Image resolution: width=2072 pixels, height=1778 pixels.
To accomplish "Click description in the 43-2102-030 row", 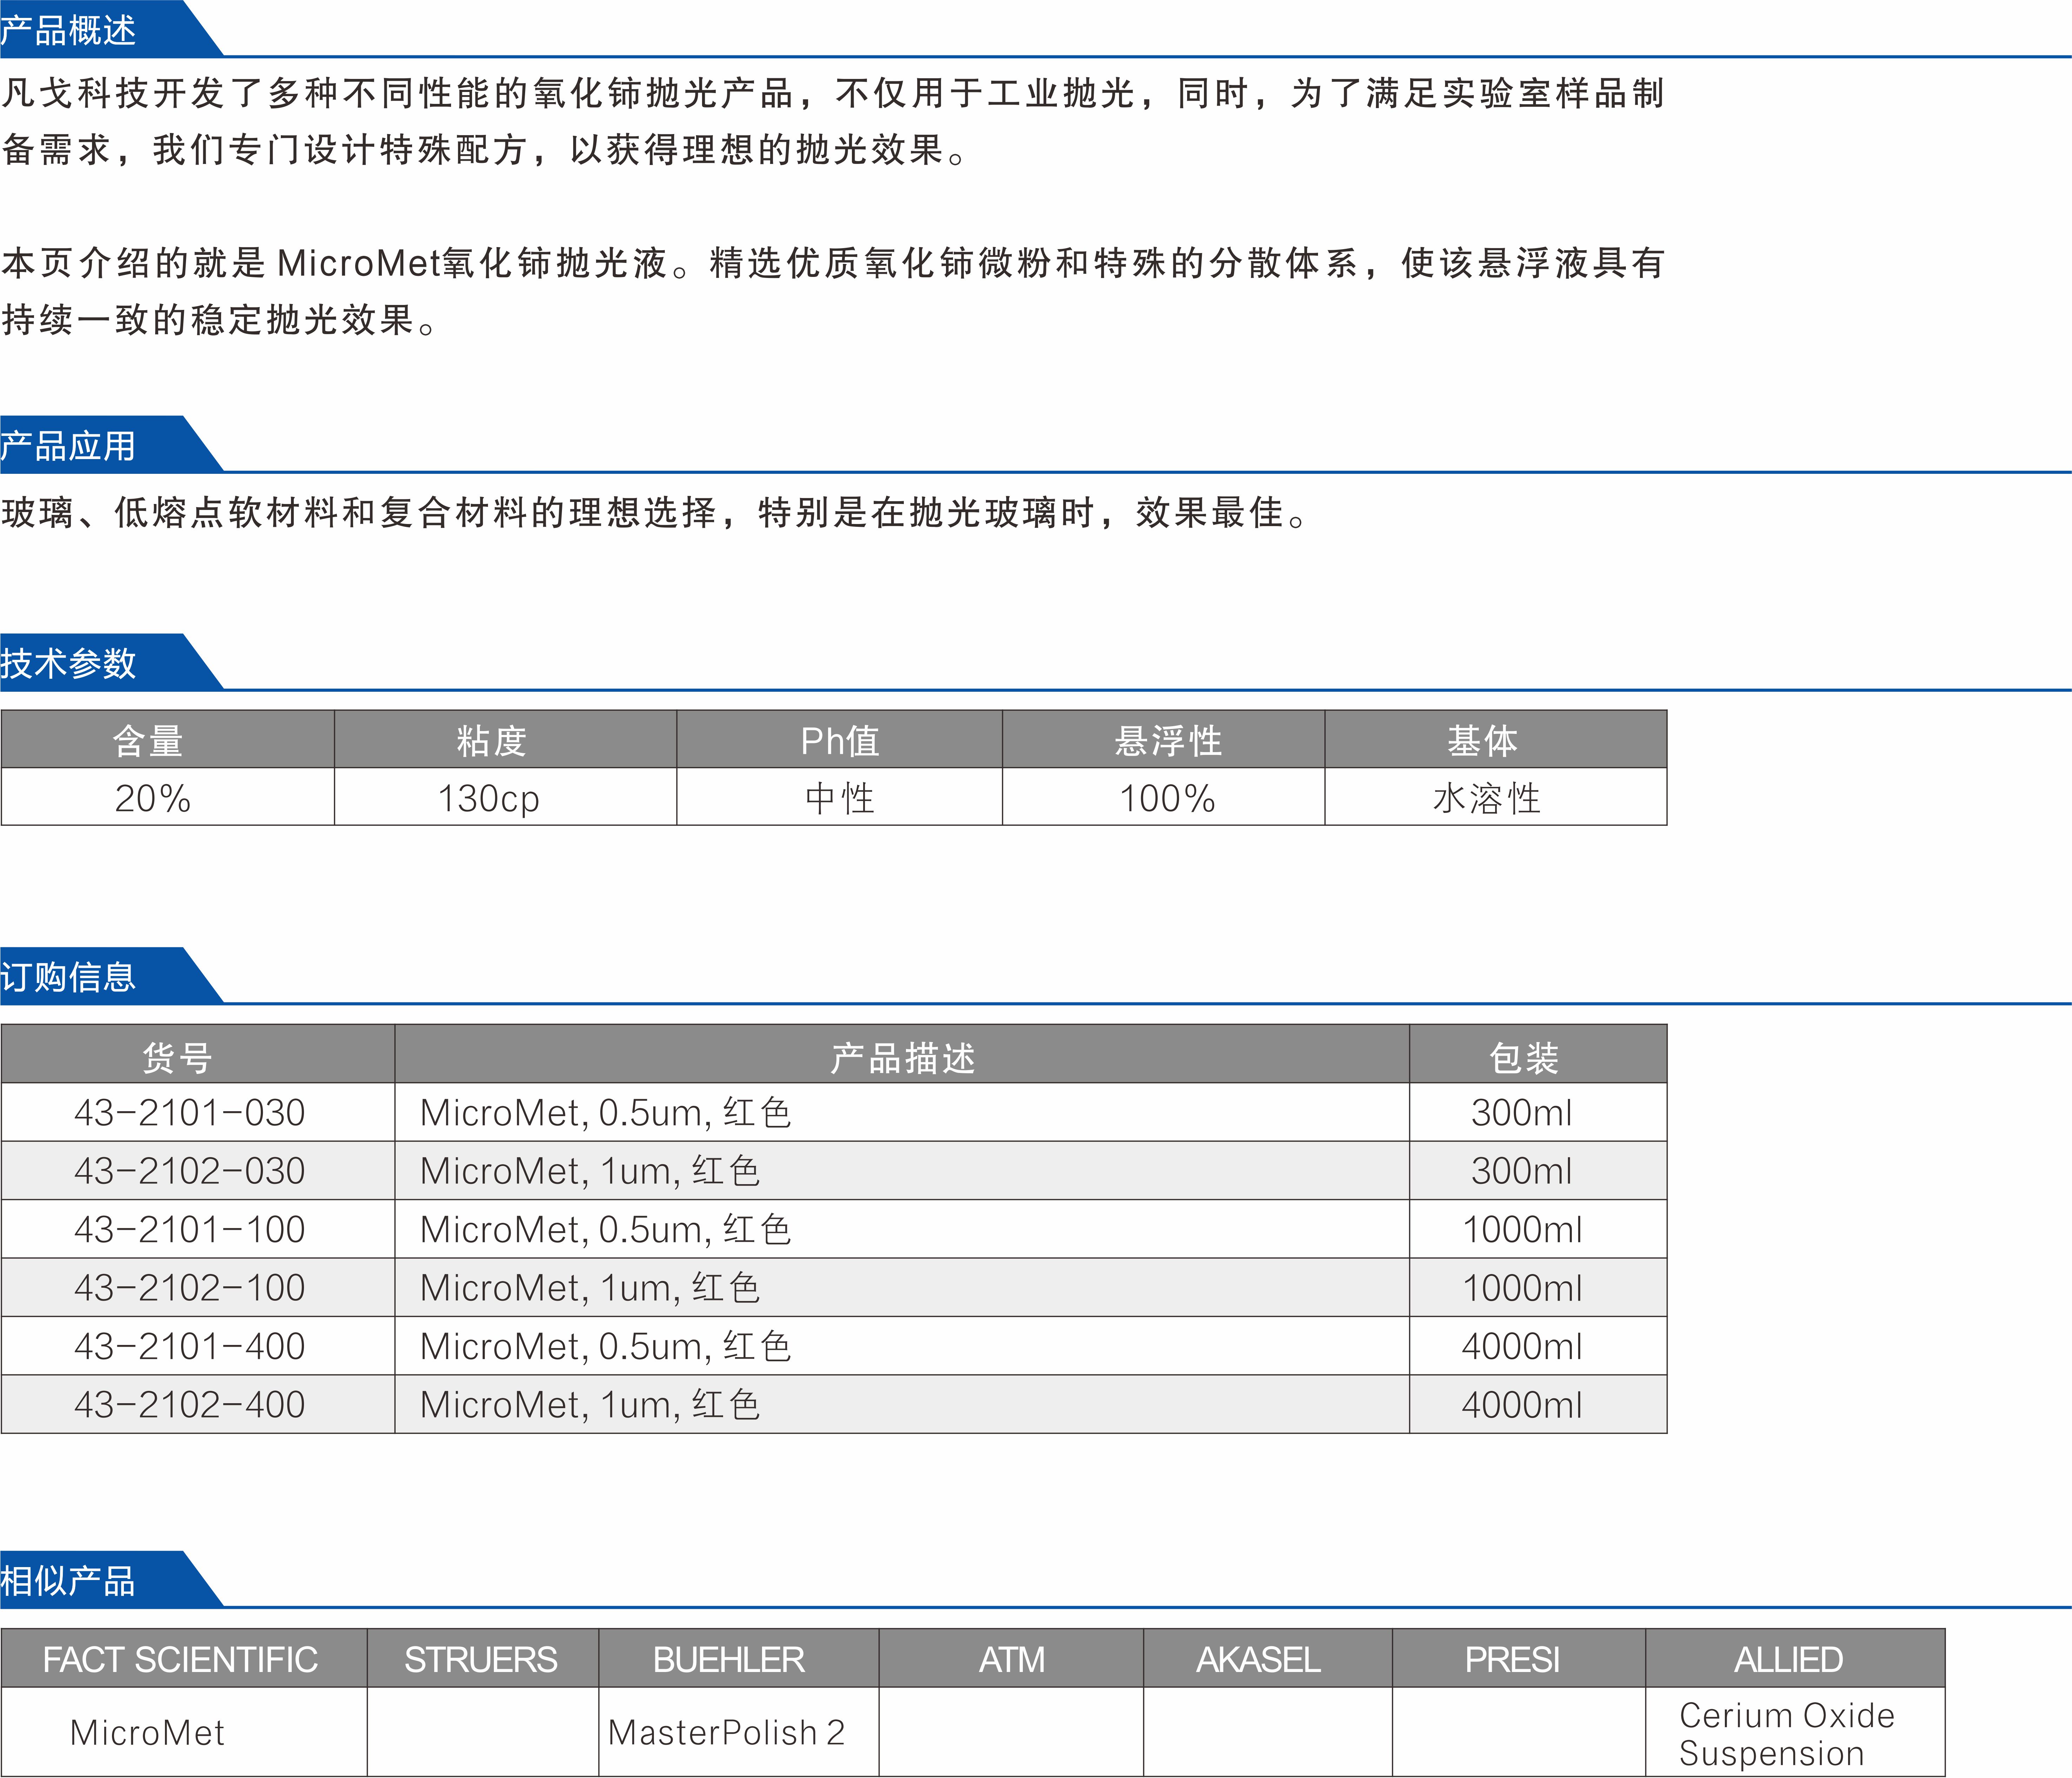I will [590, 1171].
